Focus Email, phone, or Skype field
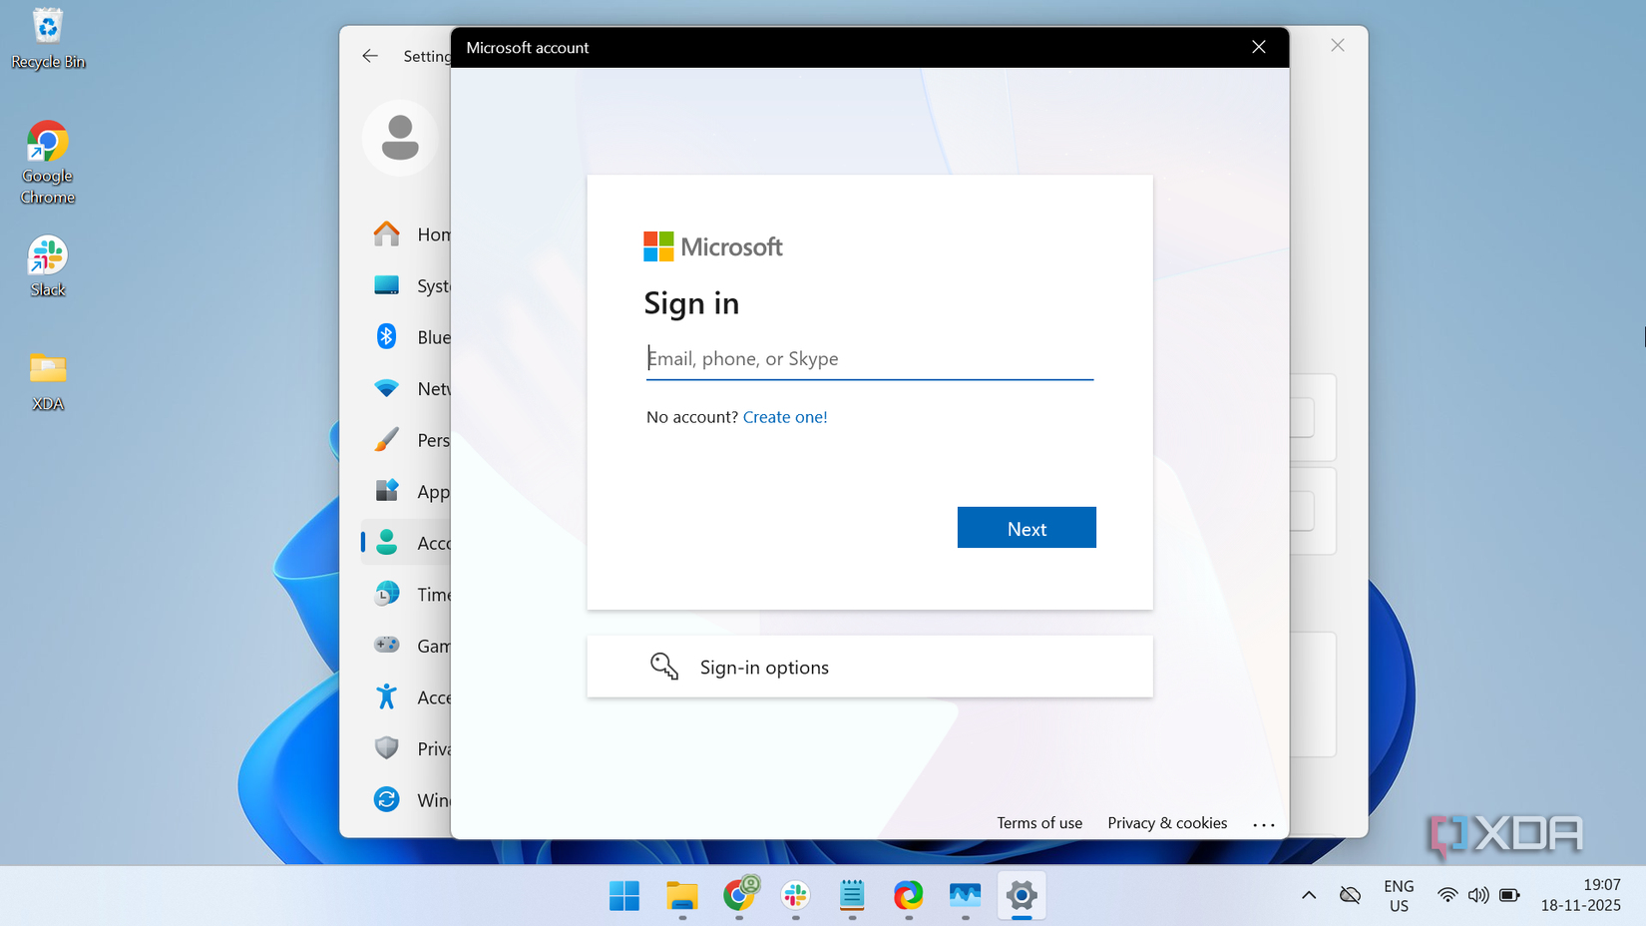The width and height of the screenshot is (1646, 926). [870, 358]
